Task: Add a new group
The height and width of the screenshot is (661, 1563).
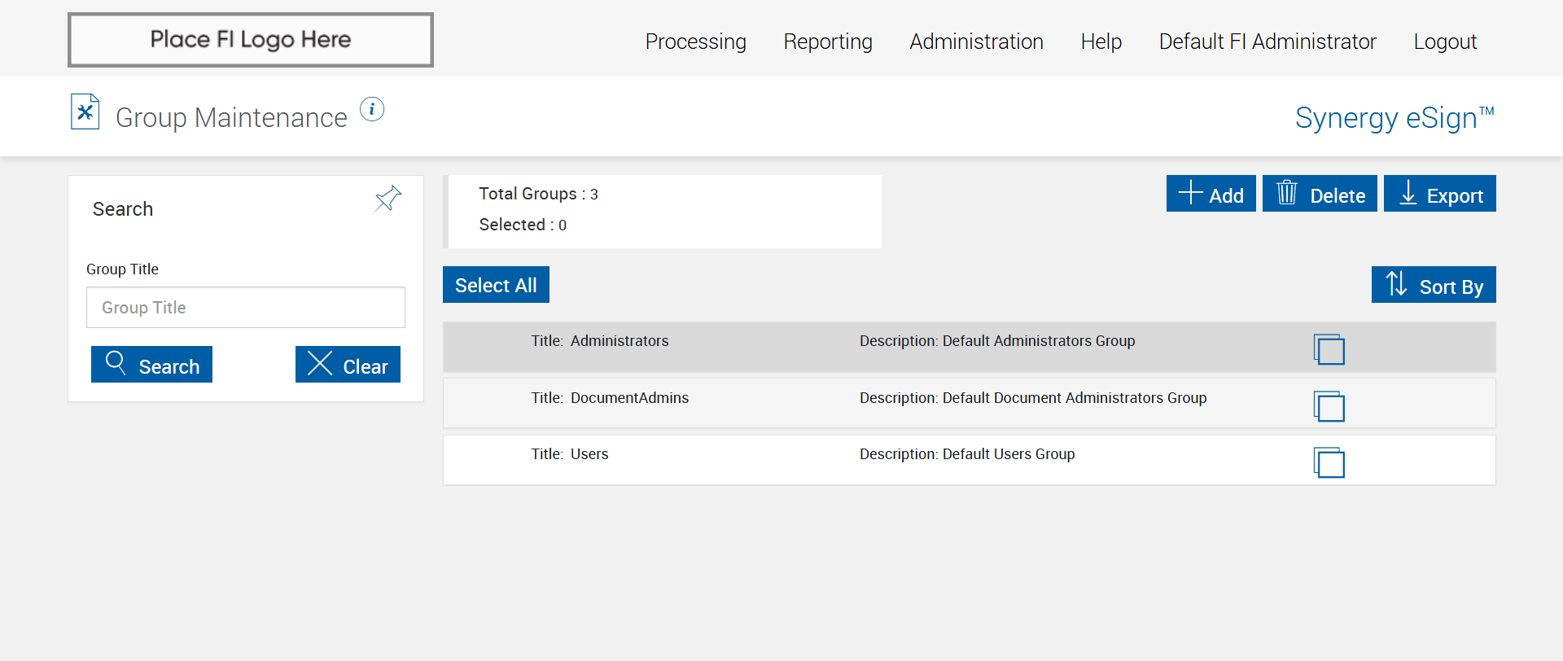Action: [1211, 194]
